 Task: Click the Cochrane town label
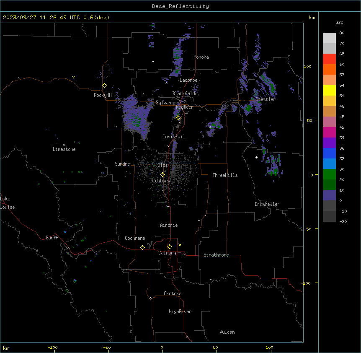tap(135, 238)
